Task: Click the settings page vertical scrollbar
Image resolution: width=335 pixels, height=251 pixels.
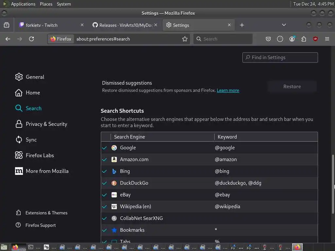Action: (x=333, y=184)
